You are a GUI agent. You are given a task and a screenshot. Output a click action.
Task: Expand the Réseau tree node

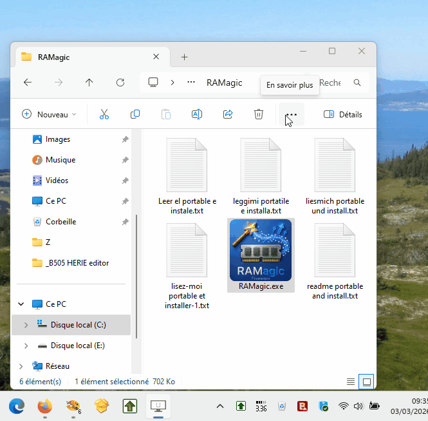[21, 366]
